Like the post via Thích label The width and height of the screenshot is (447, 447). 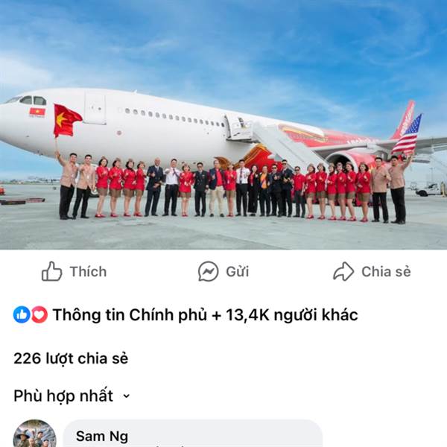point(89,271)
